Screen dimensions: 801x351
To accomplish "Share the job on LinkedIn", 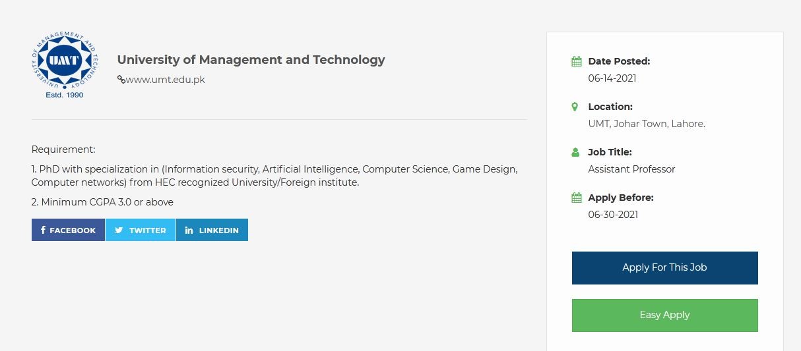I will [x=212, y=230].
